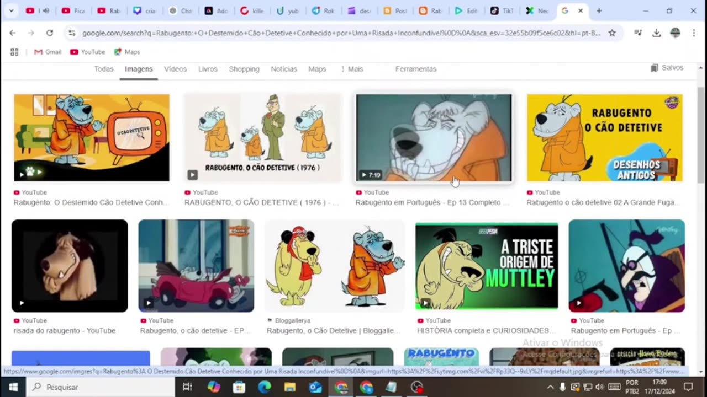
Task: Open site information icon in address bar
Action: pyautogui.click(x=72, y=33)
